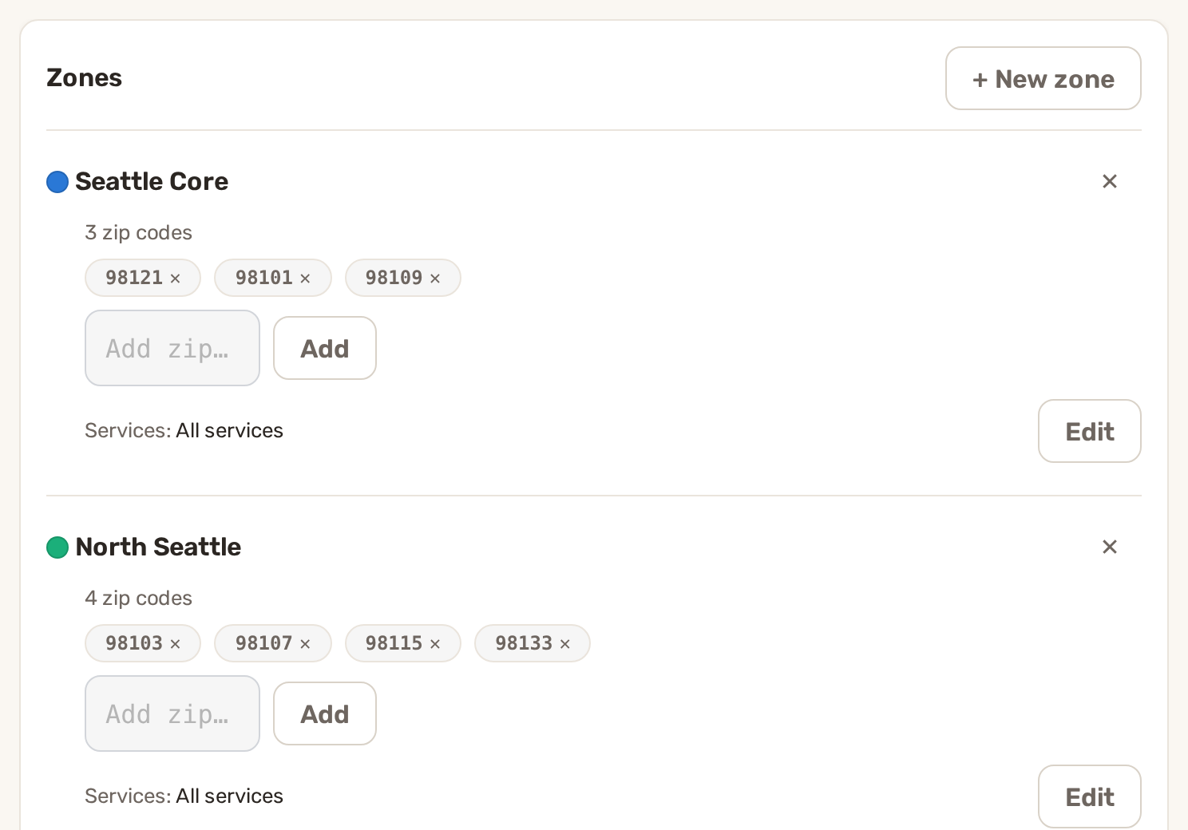
Task: Focus the Seattle Core add zip field
Action: tap(172, 348)
